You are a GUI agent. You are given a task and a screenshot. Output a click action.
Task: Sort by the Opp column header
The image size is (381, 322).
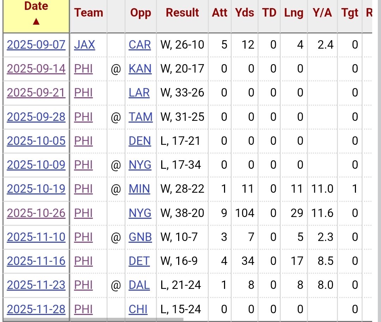coord(140,13)
